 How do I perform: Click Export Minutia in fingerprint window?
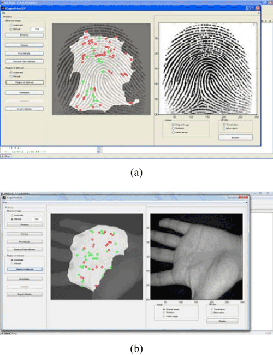[x=24, y=109]
